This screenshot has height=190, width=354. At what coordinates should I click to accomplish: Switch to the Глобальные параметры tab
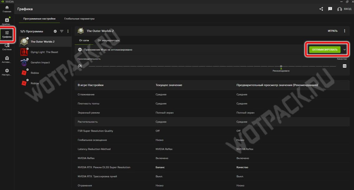coord(79,19)
